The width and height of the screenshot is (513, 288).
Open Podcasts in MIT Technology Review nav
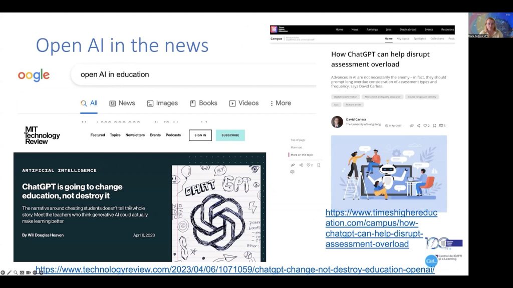(173, 135)
